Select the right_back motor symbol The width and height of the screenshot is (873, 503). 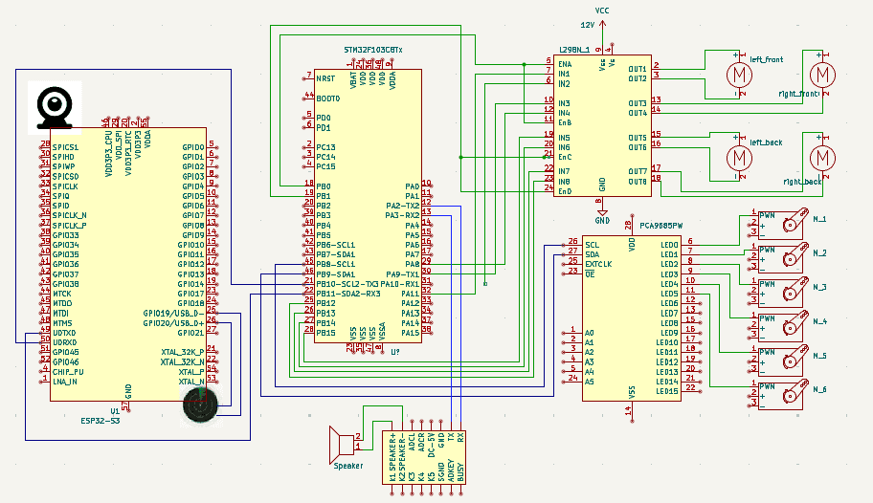(822, 158)
